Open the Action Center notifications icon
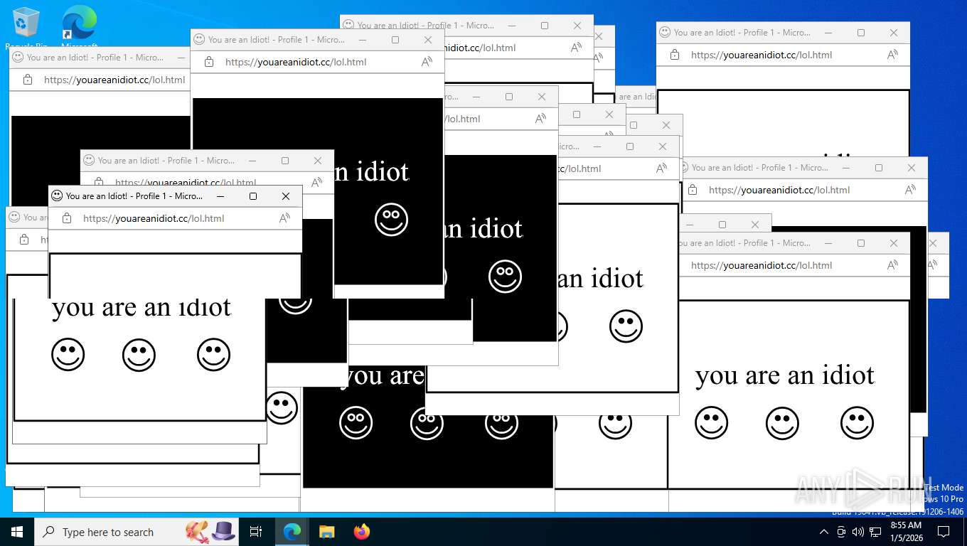The image size is (967, 546). coord(944,532)
